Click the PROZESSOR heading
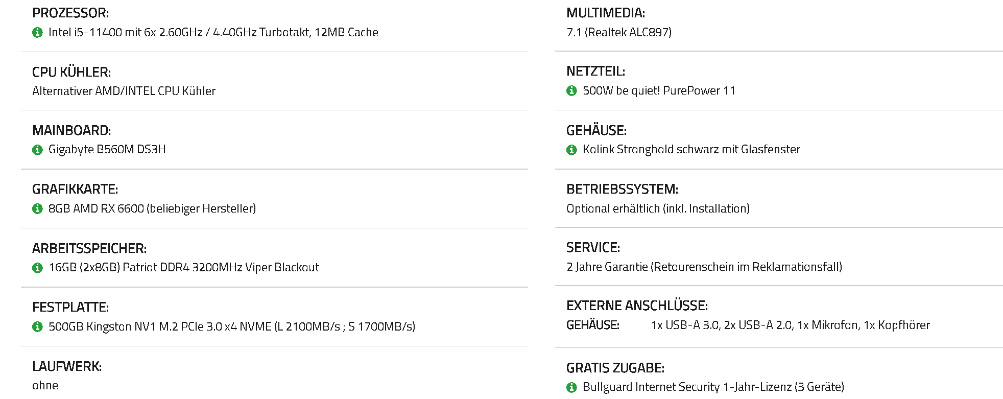This screenshot has height=399, width=1003. [70, 13]
